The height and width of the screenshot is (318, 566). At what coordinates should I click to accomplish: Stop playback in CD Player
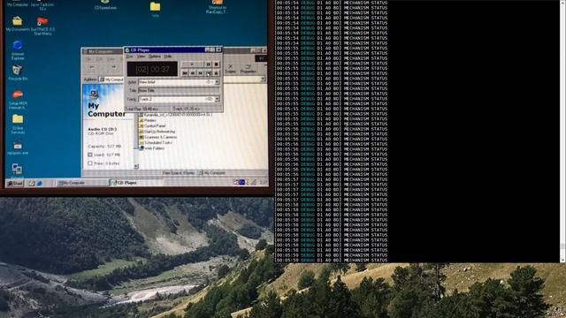tap(216, 64)
